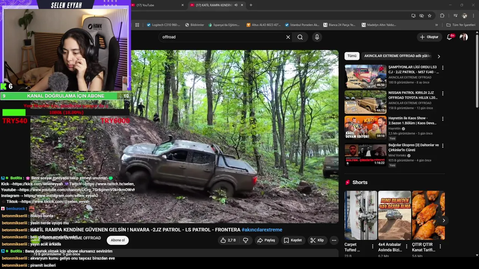Screen dimensions: 479x269
Task: Show more Shorts with the next arrow
Action: (444, 220)
